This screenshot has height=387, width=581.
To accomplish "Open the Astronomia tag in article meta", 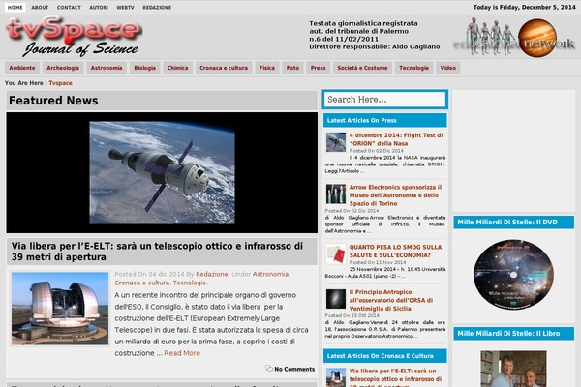I will click(270, 274).
